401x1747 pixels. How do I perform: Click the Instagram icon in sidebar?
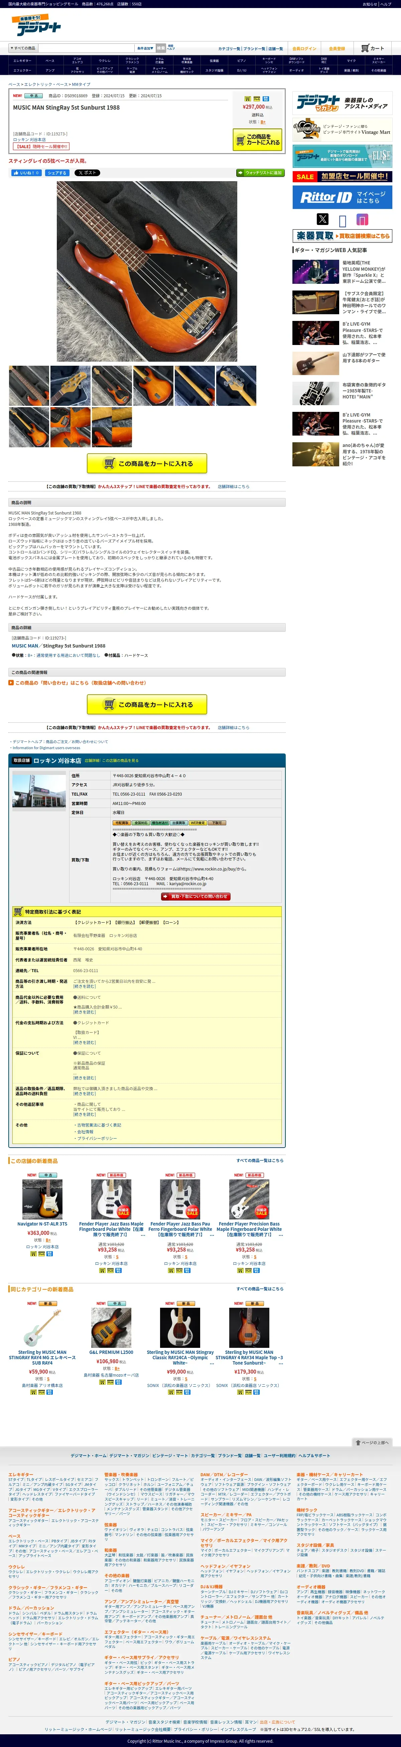click(x=362, y=219)
